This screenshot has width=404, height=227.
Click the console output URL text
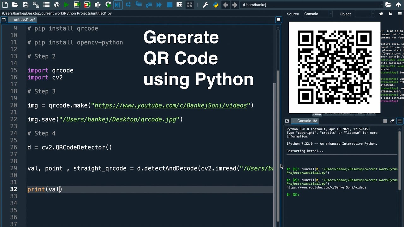click(x=326, y=187)
